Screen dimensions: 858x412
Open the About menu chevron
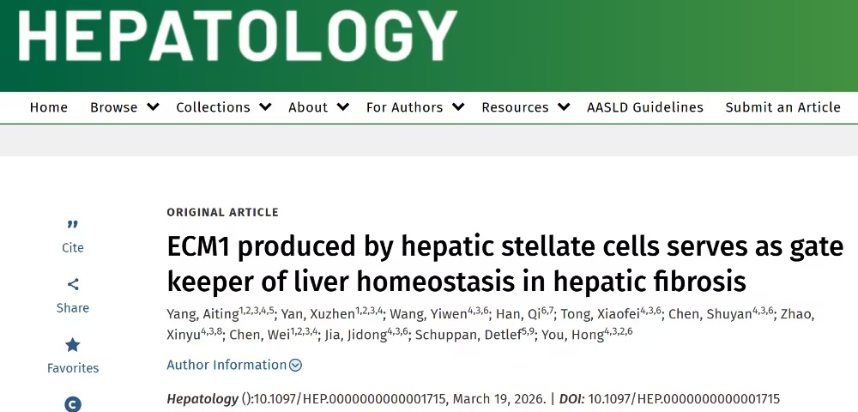342,107
